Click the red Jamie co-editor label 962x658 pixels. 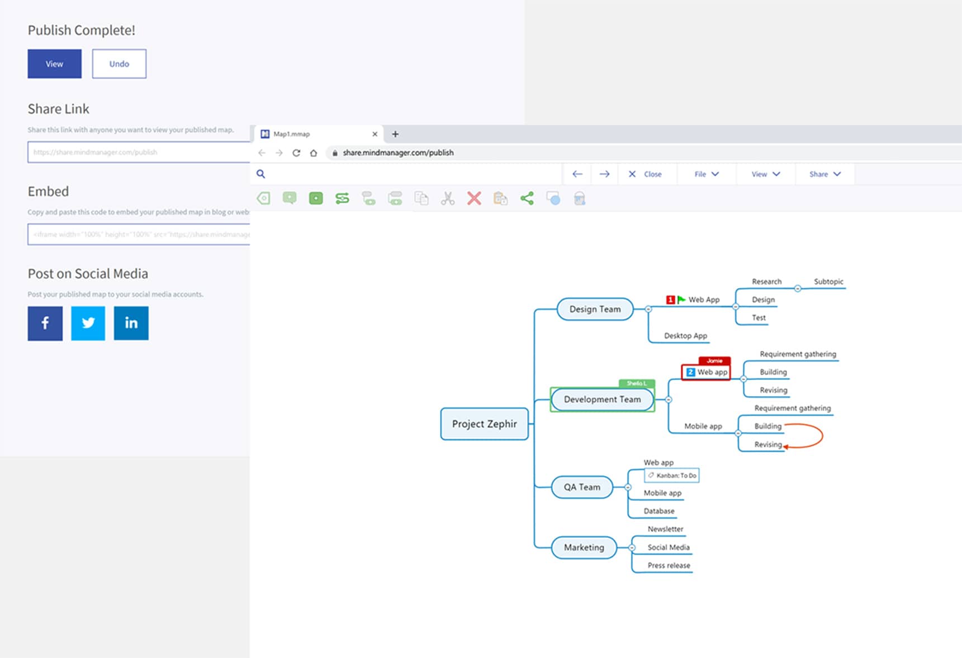(714, 361)
